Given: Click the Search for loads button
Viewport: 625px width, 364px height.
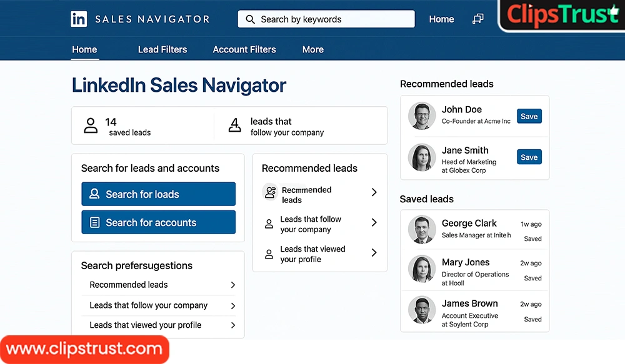Looking at the screenshot, I should click(158, 194).
